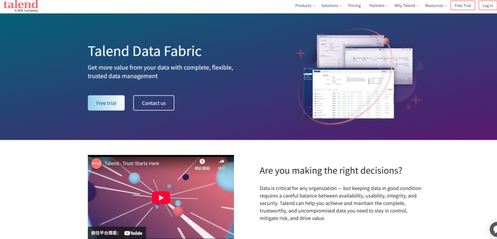Expand the Products dropdown menu
Image resolution: width=497 pixels, height=239 pixels.
coord(305,6)
